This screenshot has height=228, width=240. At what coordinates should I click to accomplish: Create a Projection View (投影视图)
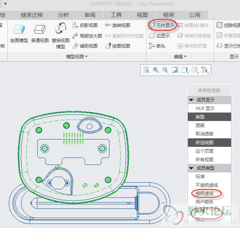click(x=85, y=25)
